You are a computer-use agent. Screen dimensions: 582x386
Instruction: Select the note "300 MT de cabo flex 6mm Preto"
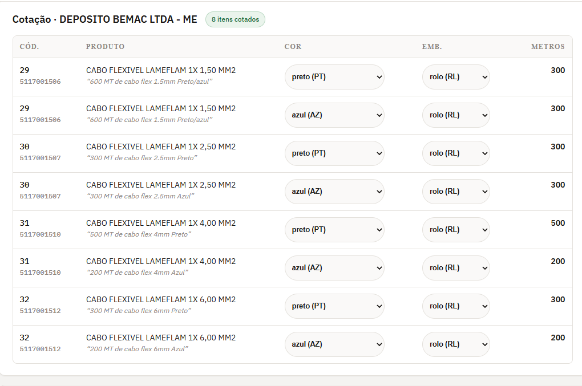(x=139, y=311)
